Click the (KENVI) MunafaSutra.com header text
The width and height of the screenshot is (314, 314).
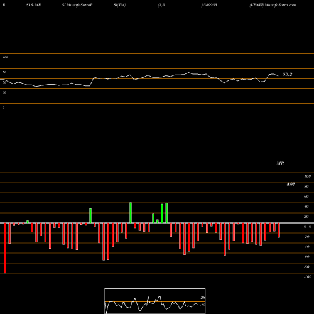pyautogui.click(x=273, y=5)
